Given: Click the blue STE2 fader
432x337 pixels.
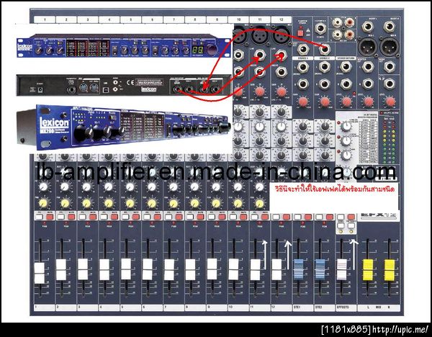Looking at the screenshot, I should point(320,269).
